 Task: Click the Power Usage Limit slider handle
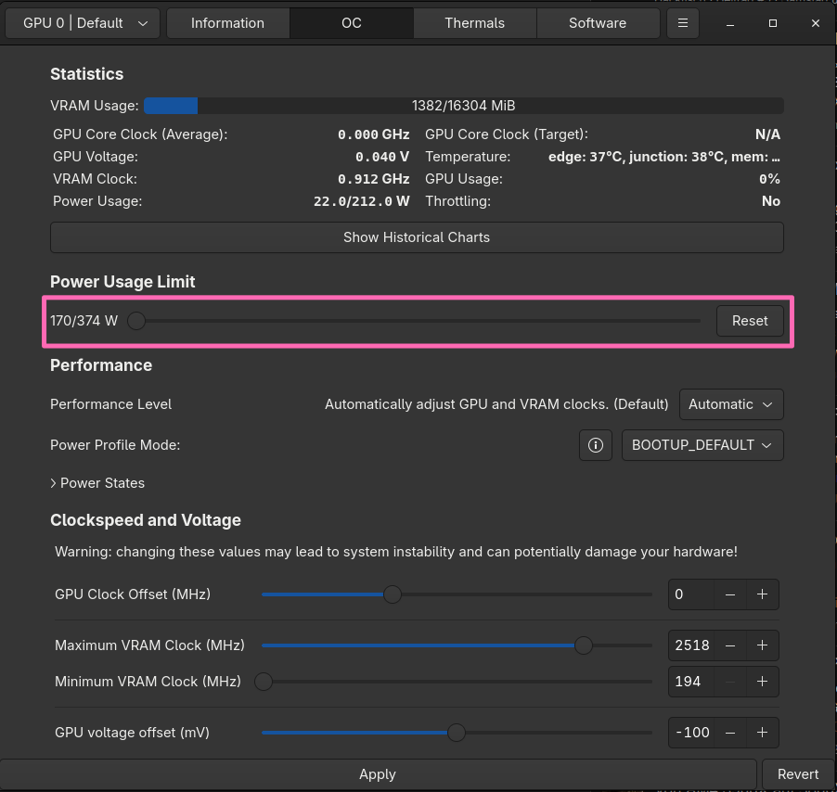pyautogui.click(x=136, y=321)
